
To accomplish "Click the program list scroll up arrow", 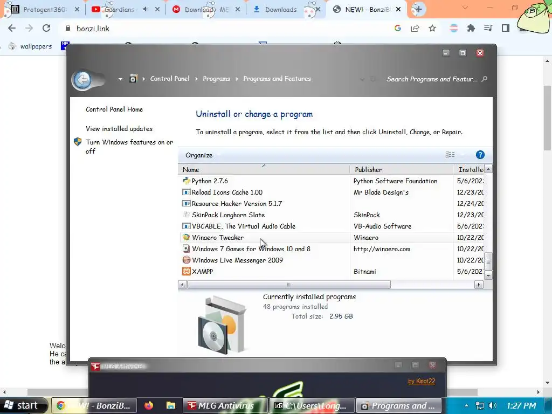I will [488, 169].
